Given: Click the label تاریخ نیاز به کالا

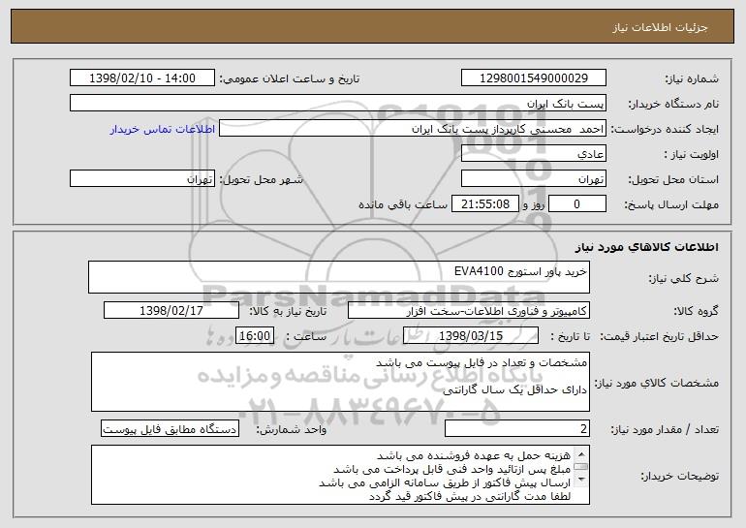Looking at the screenshot, I should tap(288, 312).
